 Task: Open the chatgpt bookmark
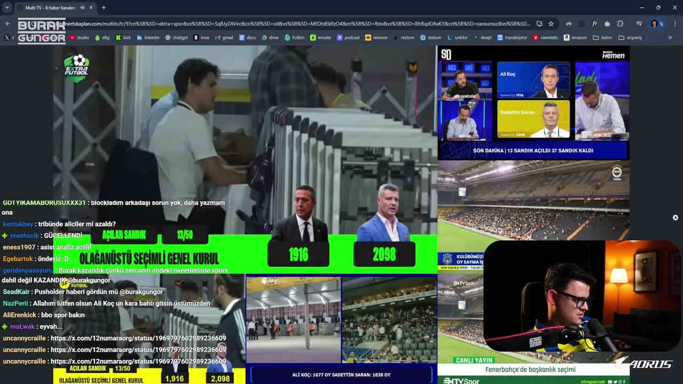coord(176,38)
